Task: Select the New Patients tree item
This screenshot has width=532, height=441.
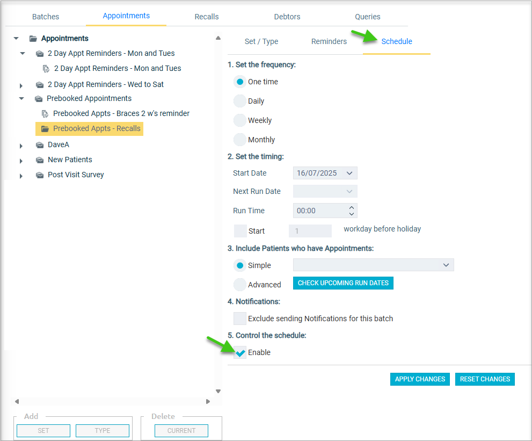Action: (70, 160)
